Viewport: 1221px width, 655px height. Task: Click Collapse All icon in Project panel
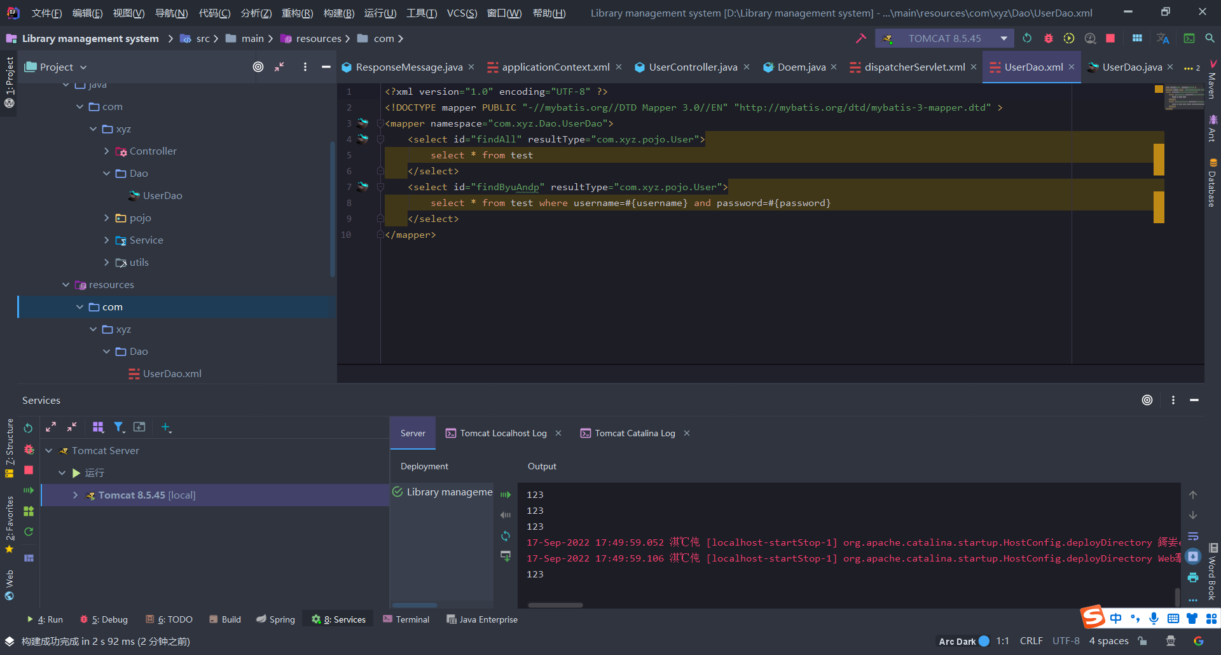pyautogui.click(x=279, y=67)
